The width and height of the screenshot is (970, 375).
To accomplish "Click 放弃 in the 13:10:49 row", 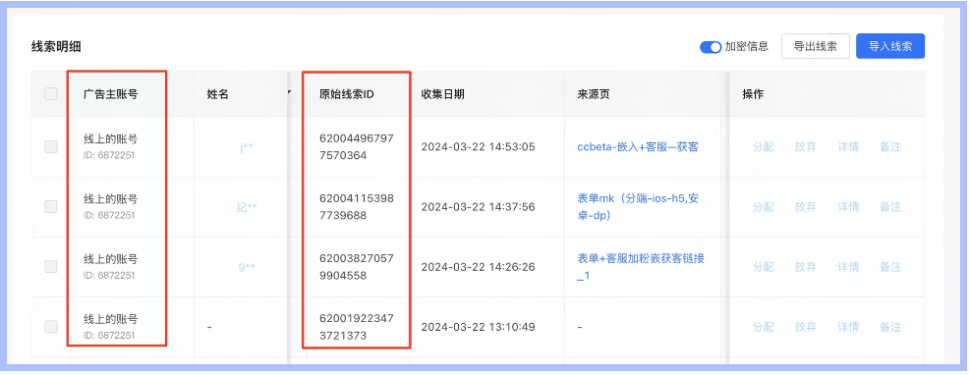I will pyautogui.click(x=805, y=327).
